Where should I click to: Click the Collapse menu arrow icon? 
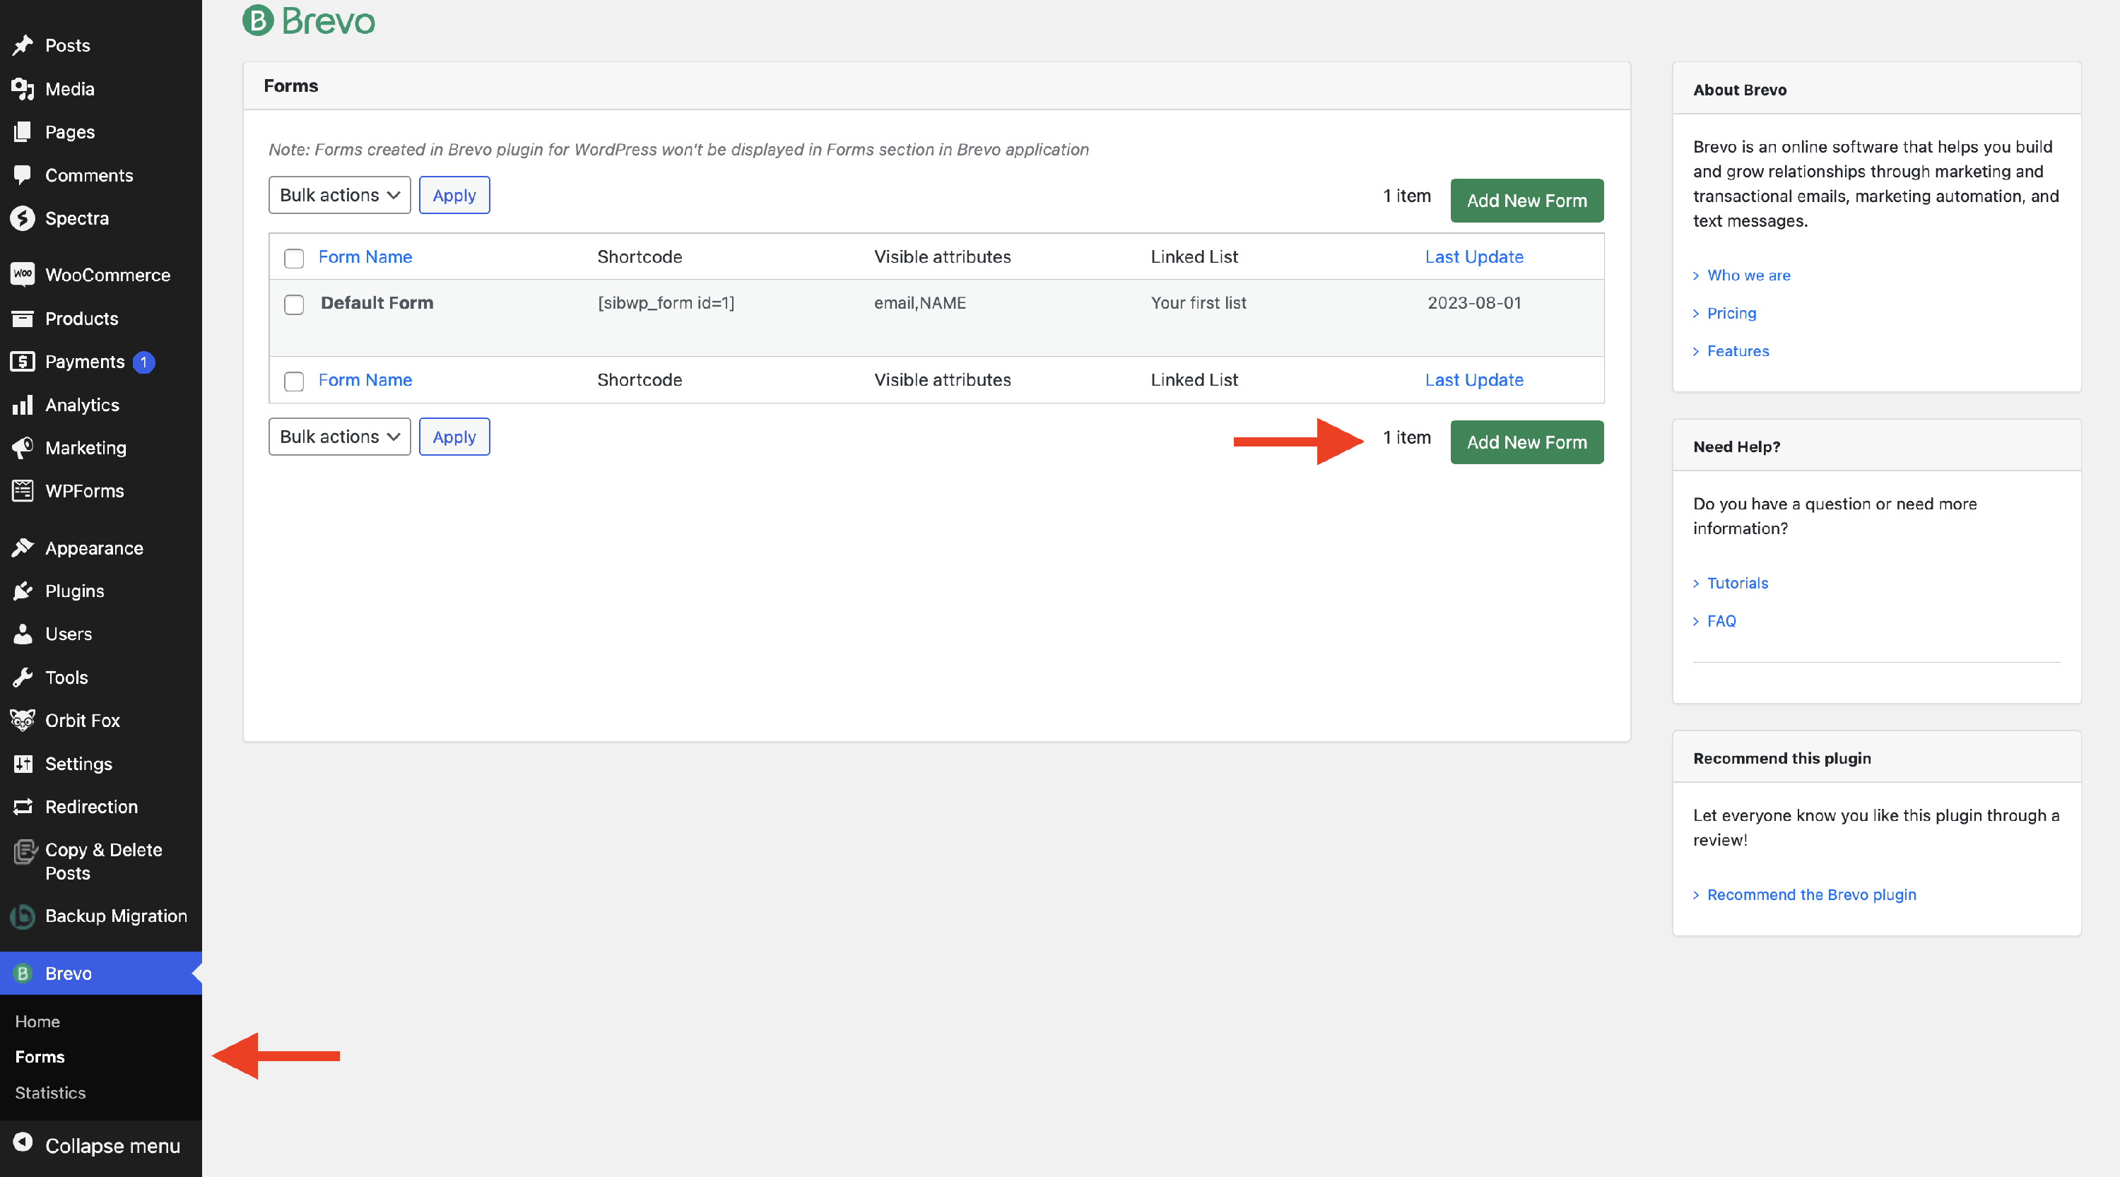22,1142
